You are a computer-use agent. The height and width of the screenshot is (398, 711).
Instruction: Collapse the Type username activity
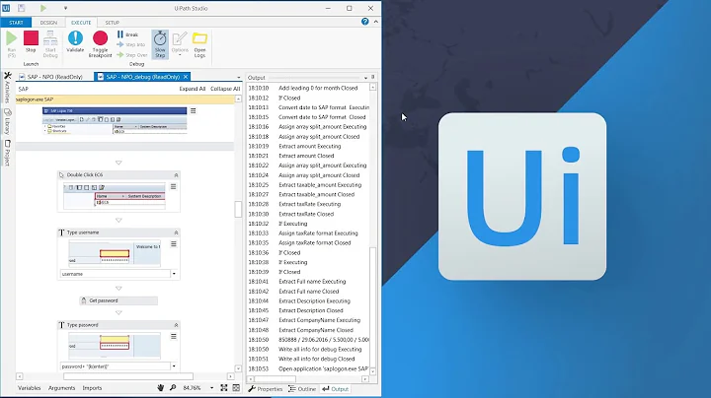click(x=176, y=232)
